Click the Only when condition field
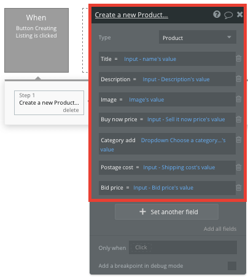 pyautogui.click(x=183, y=247)
